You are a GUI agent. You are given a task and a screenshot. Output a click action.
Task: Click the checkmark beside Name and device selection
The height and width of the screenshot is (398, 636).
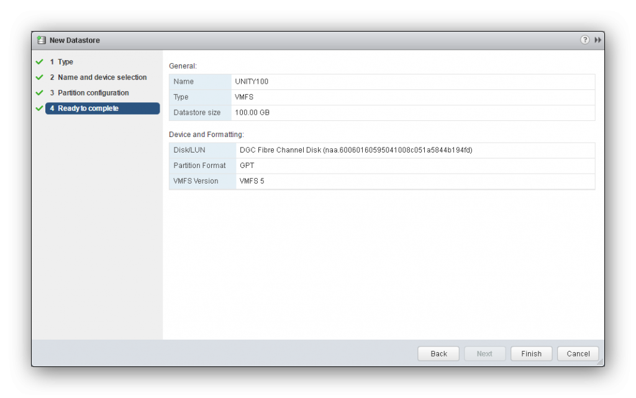(x=39, y=77)
